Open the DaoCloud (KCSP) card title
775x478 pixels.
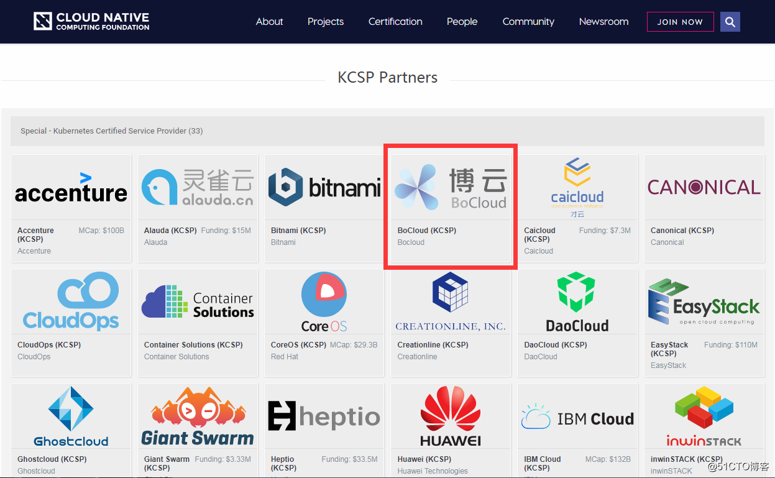555,344
